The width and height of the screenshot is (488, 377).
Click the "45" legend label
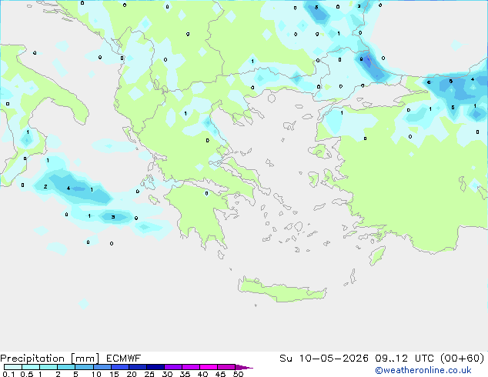[220, 374]
